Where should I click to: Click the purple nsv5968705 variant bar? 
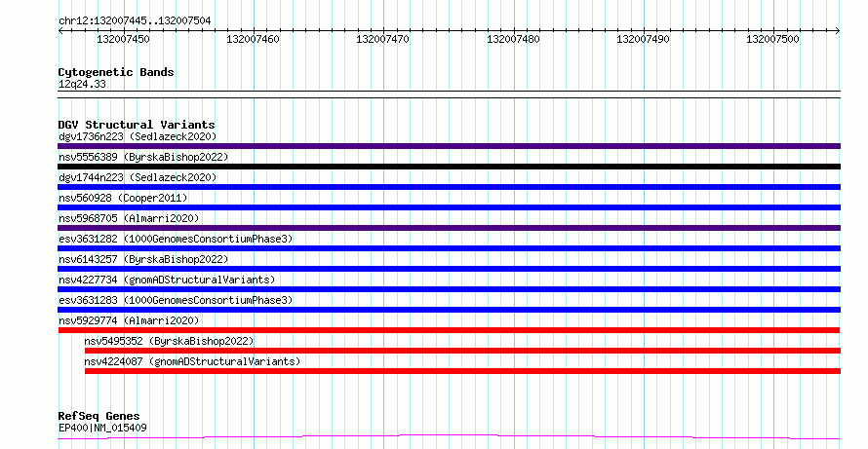(449, 228)
